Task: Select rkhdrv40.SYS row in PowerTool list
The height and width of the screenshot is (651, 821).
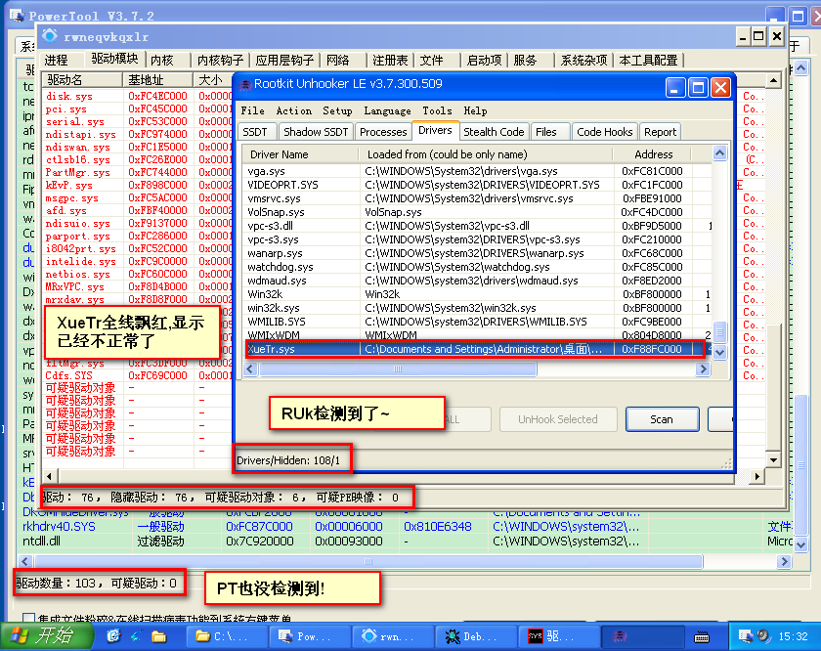Action: (406, 527)
